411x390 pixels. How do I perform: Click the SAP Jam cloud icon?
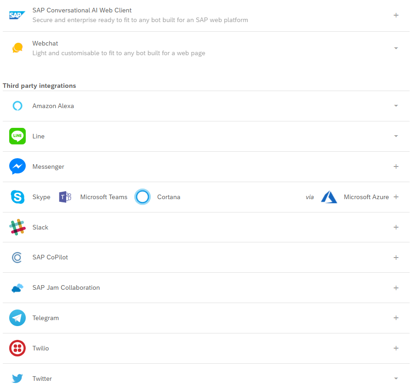[17, 288]
